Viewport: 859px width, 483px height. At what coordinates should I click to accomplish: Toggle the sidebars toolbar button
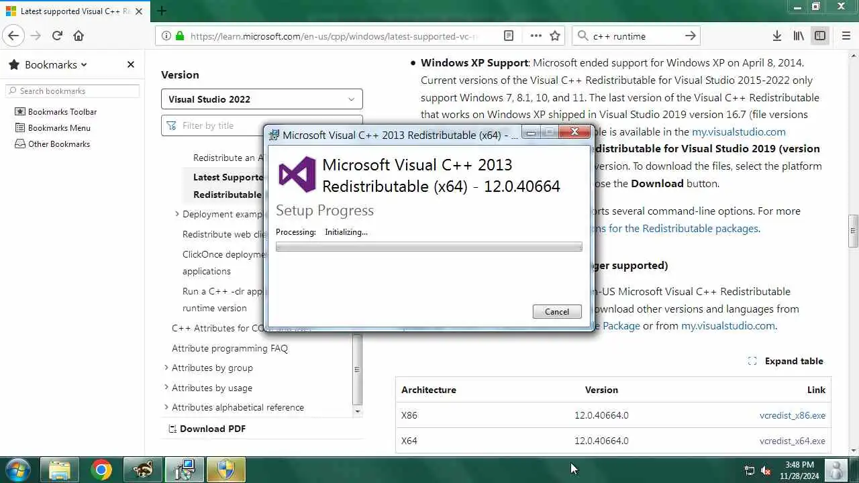point(820,36)
